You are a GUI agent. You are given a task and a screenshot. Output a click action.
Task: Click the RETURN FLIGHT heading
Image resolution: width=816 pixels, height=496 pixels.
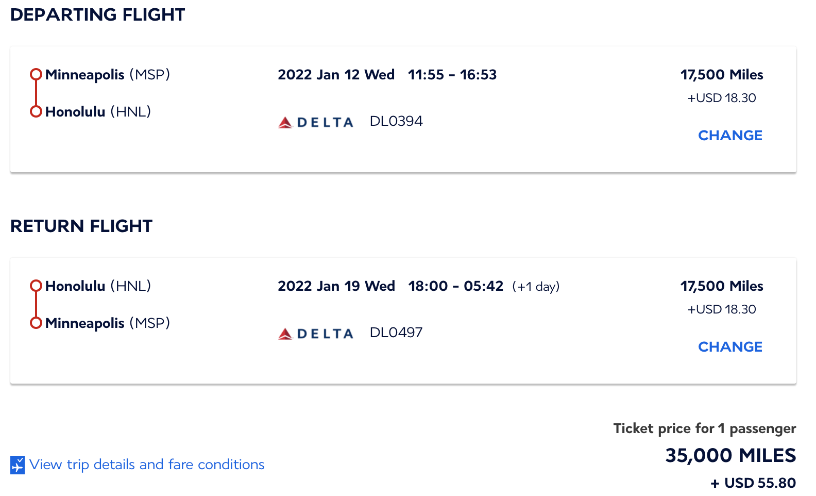click(82, 226)
